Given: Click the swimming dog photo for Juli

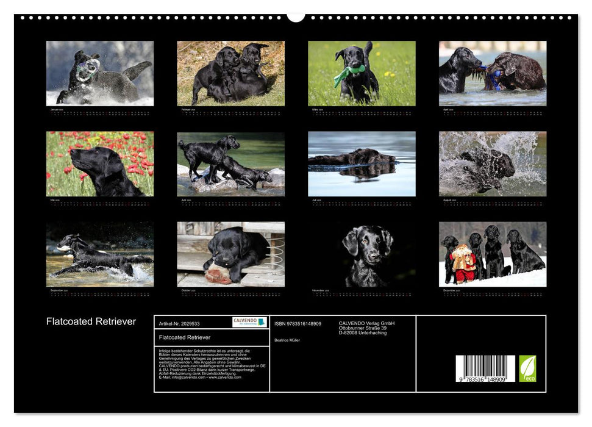Looking at the screenshot, I should (x=362, y=163).
